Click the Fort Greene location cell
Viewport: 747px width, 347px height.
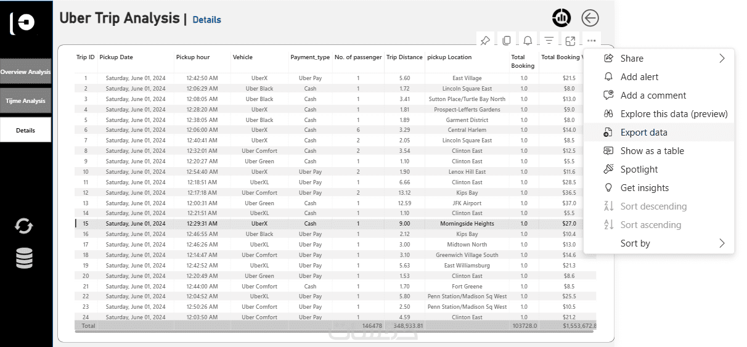click(x=467, y=286)
